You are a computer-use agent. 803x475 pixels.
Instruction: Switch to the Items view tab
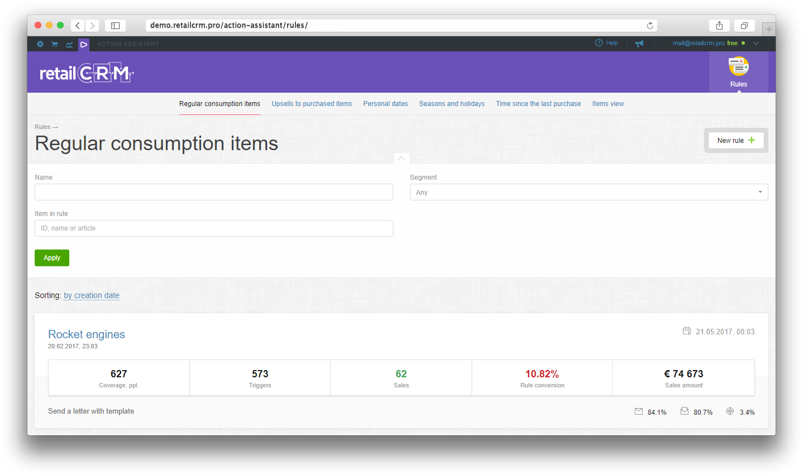pyautogui.click(x=608, y=104)
